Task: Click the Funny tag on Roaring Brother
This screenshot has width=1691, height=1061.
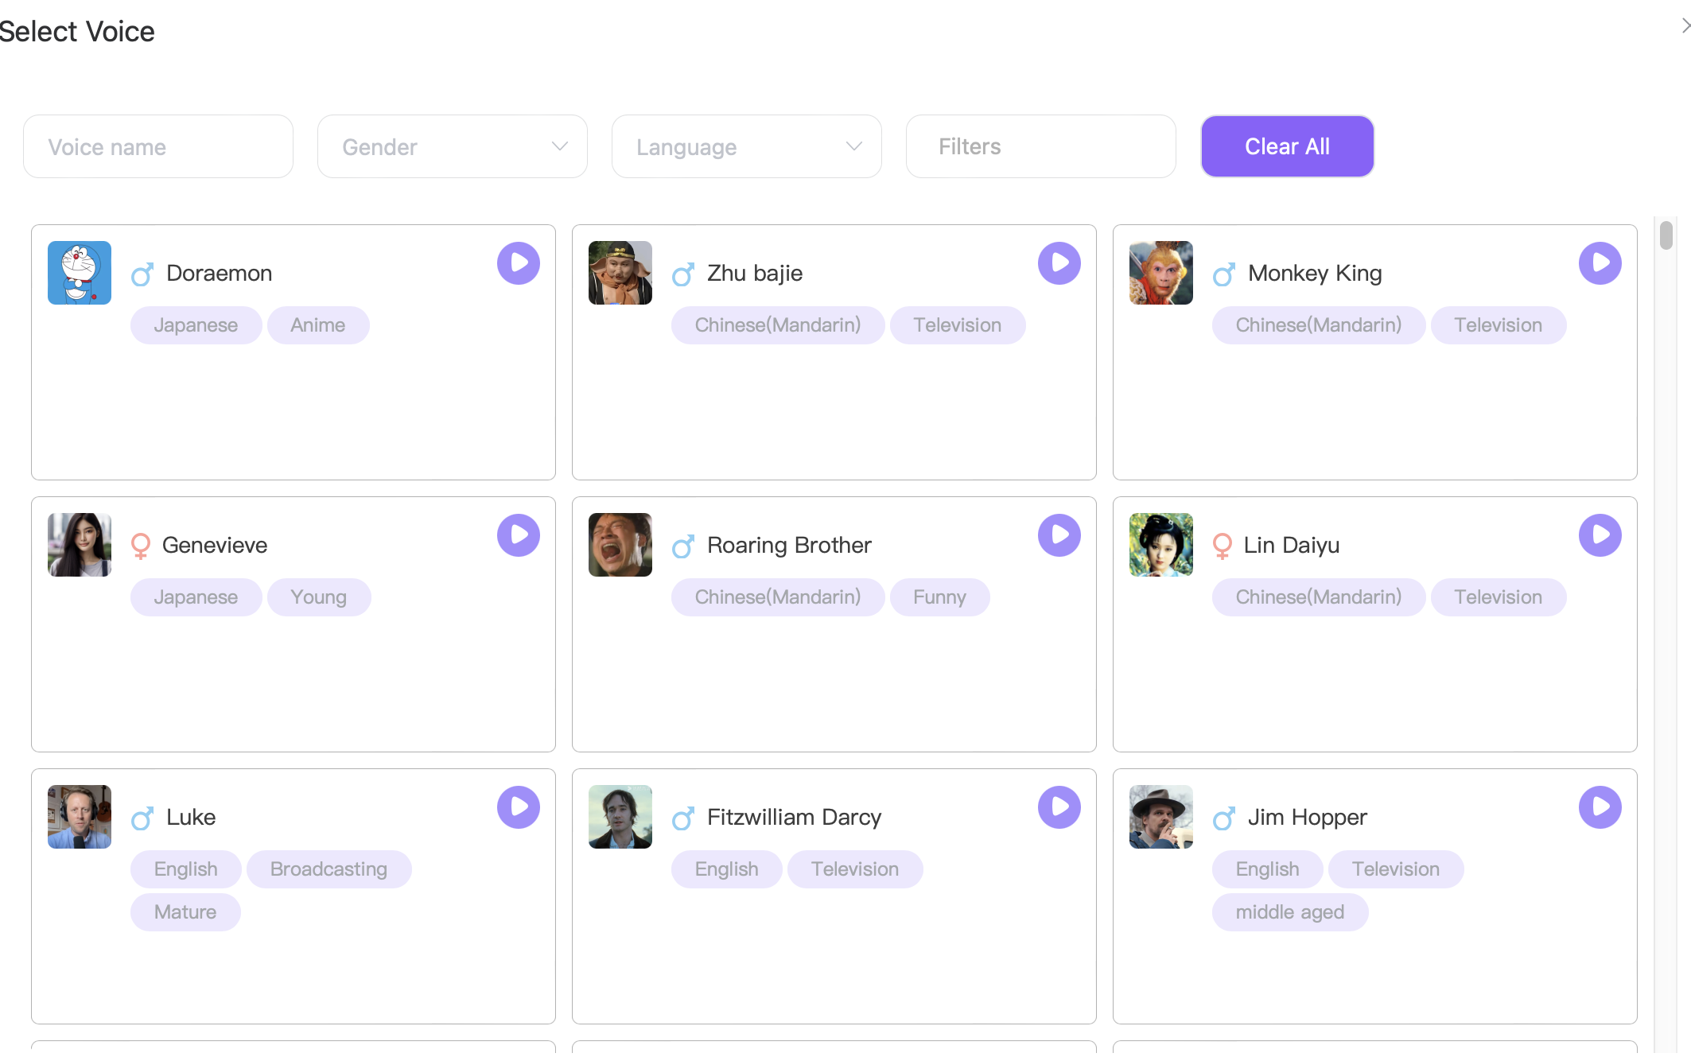Action: (939, 597)
